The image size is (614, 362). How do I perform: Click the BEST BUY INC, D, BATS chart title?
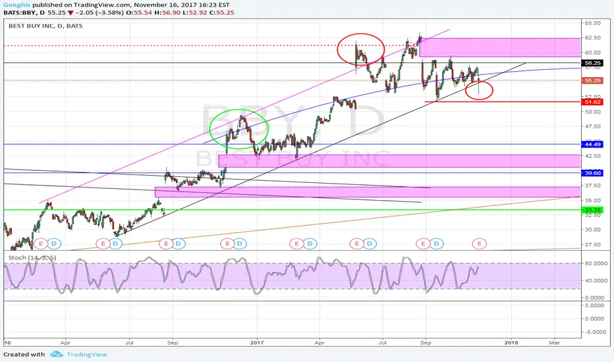pos(45,26)
